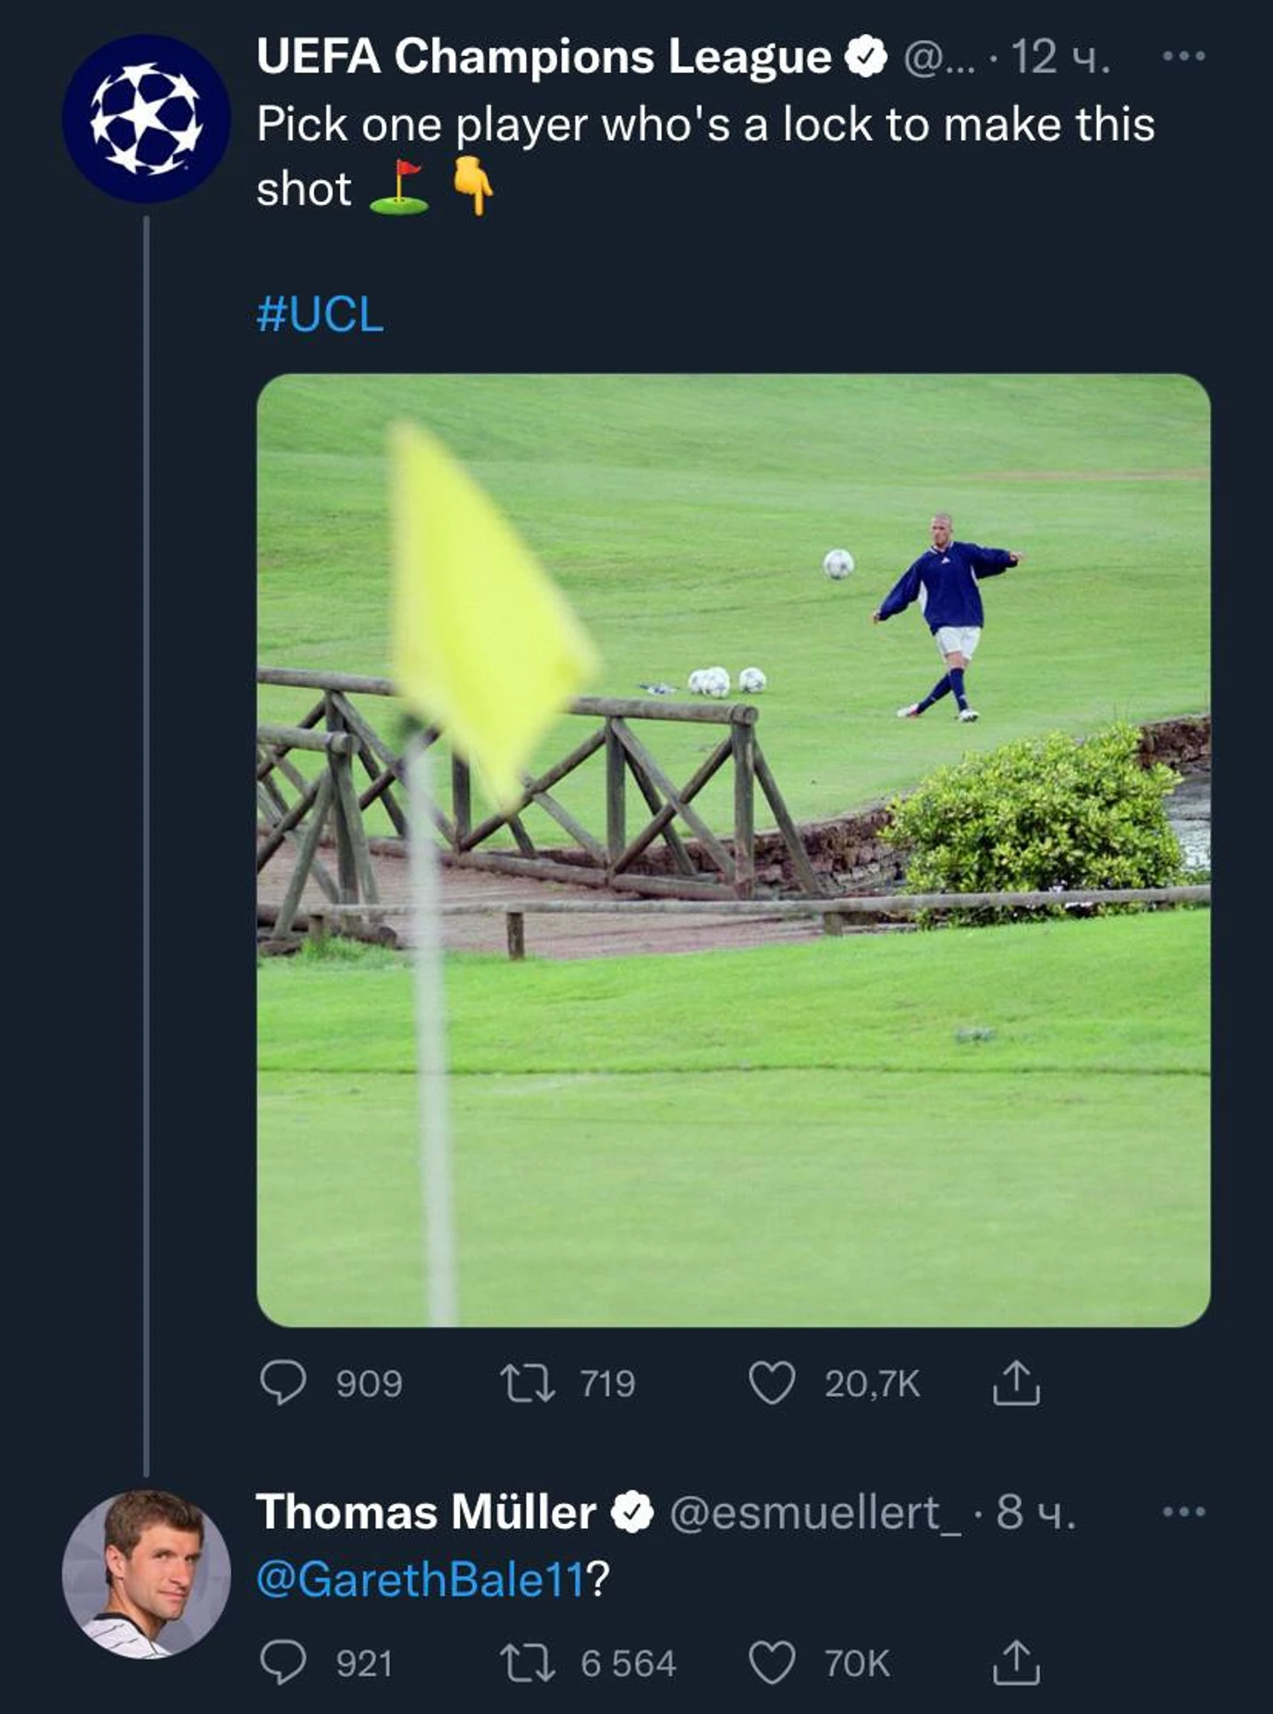Image resolution: width=1273 pixels, height=1714 pixels.
Task: Open the UEFA Champions League profile picture
Action: (x=146, y=119)
